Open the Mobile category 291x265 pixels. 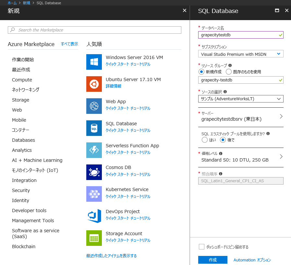19,120
